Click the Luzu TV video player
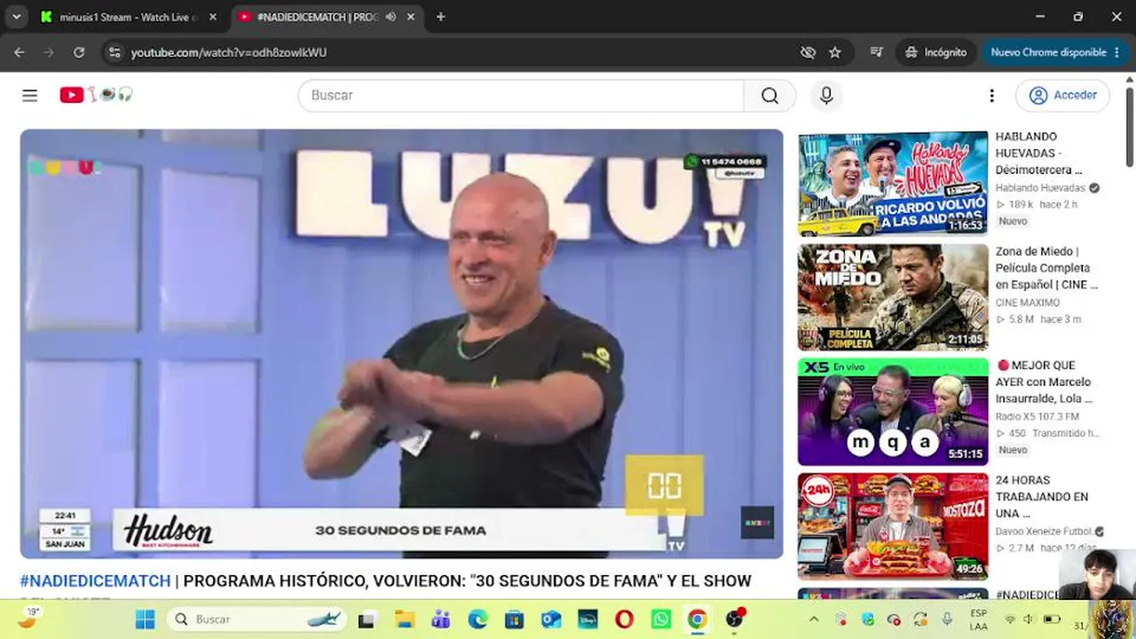This screenshot has height=639, width=1136. click(402, 344)
